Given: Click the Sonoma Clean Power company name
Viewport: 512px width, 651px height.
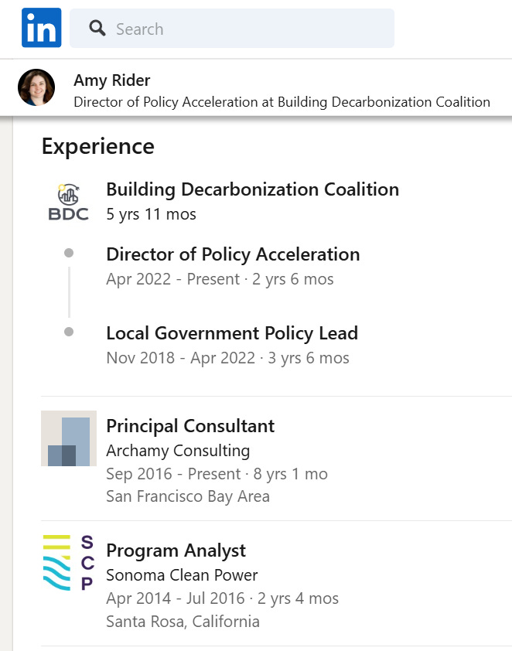Looking at the screenshot, I should (182, 575).
